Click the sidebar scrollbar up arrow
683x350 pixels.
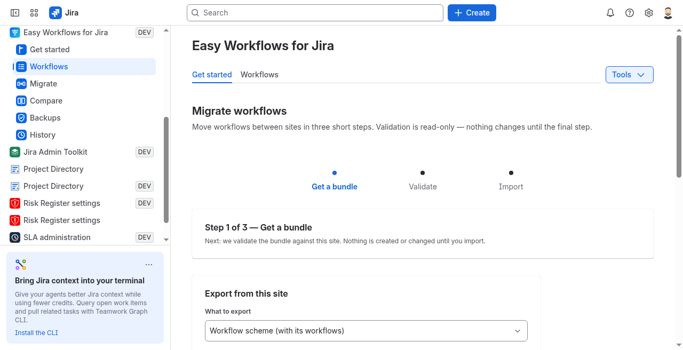point(166,30)
